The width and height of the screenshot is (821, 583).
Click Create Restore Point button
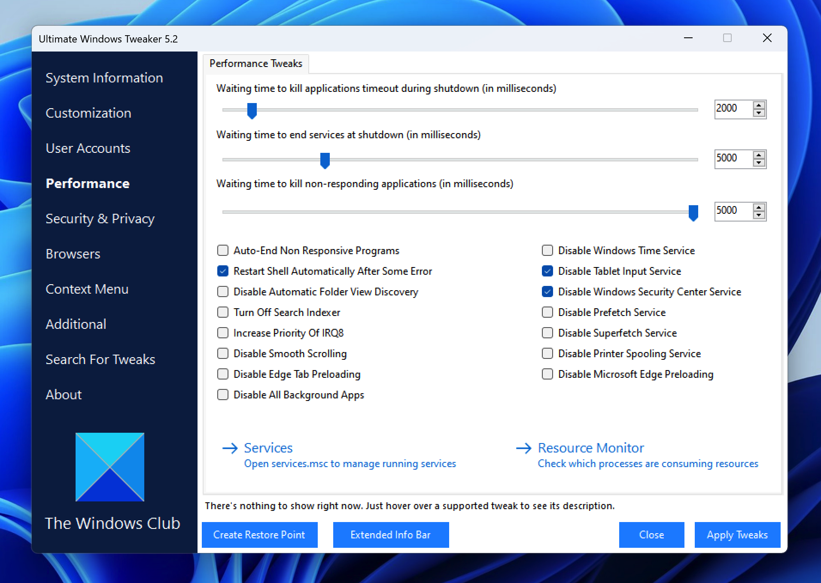pos(260,535)
